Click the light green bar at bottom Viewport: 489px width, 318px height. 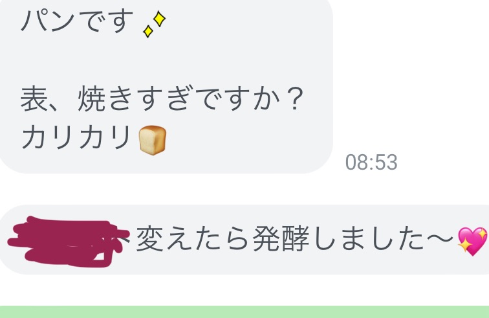pos(244,312)
